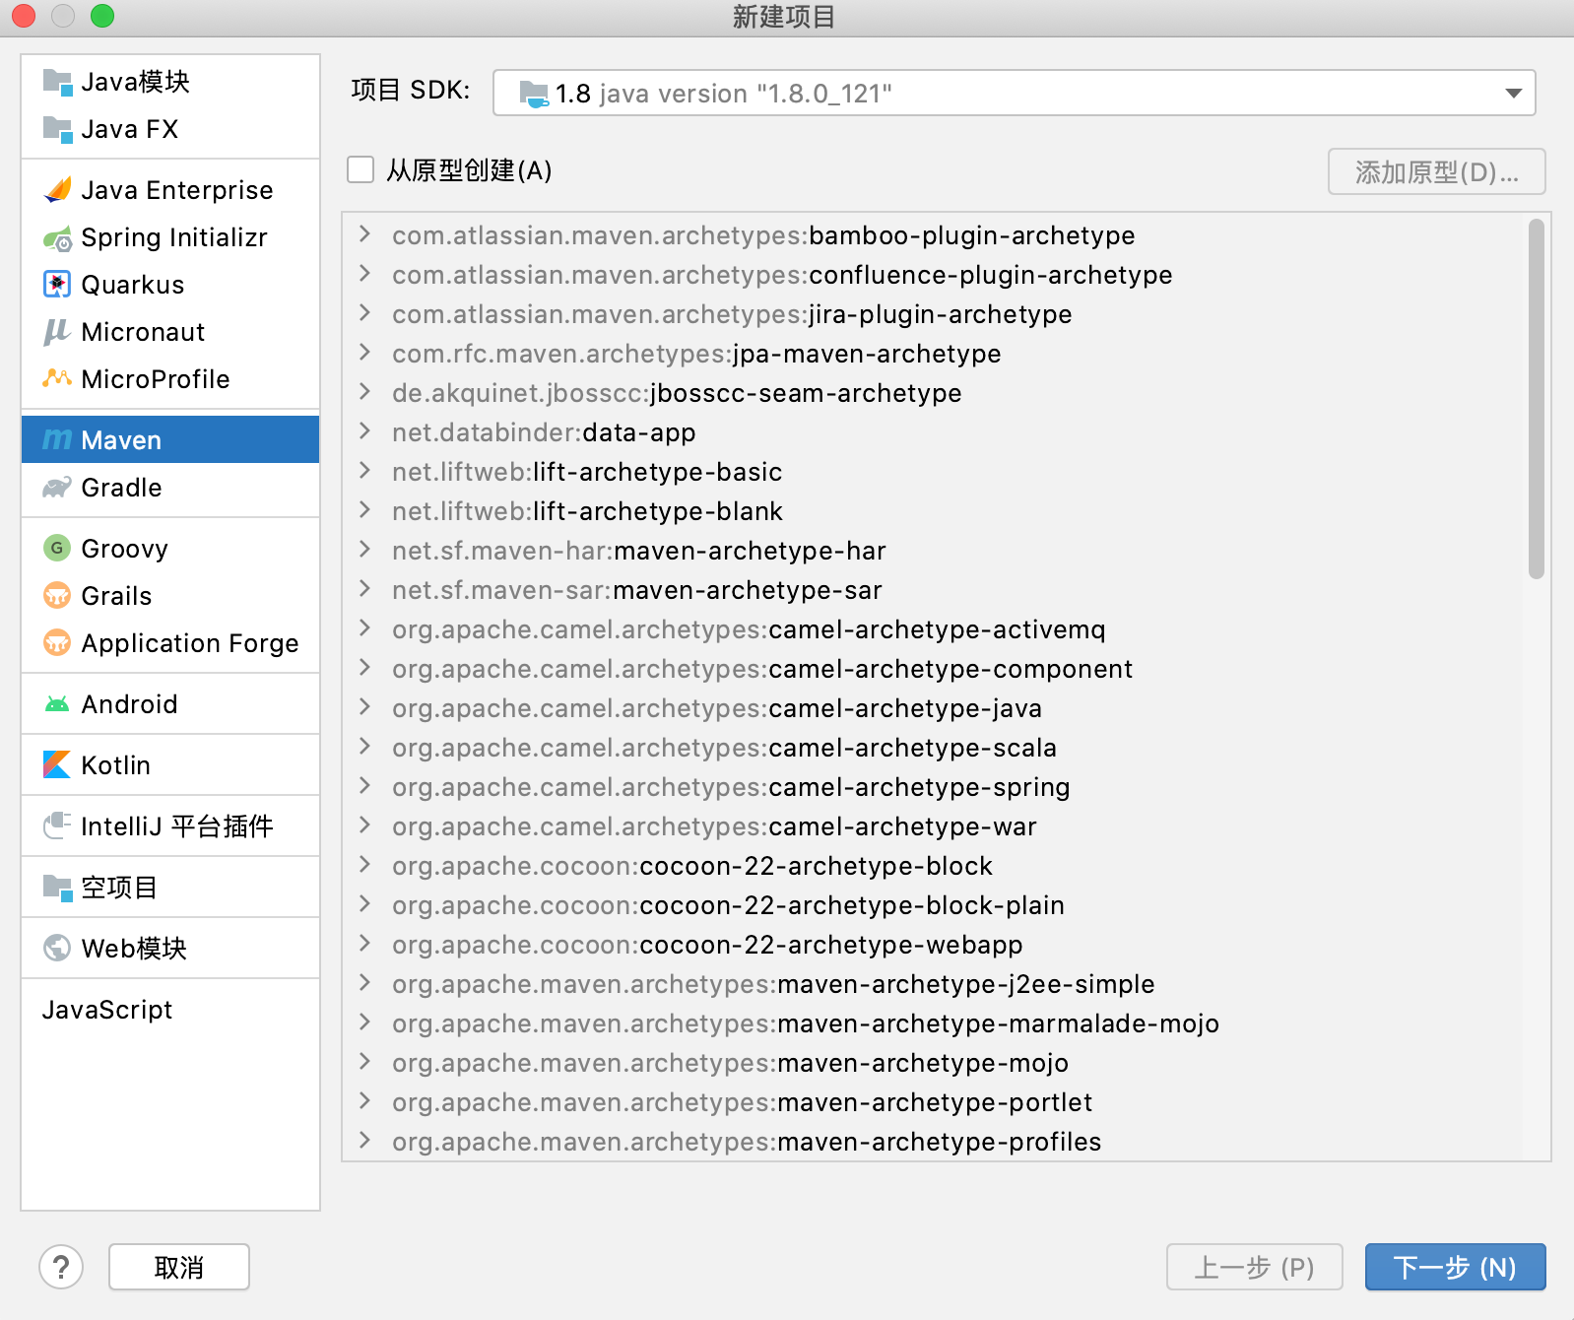The height and width of the screenshot is (1320, 1574).
Task: Click the SDK folder icon in combo box
Action: [534, 94]
